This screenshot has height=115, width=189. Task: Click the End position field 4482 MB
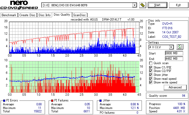pyautogui.click(x=174, y=59)
